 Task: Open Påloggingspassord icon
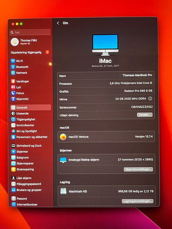click(x=14, y=184)
